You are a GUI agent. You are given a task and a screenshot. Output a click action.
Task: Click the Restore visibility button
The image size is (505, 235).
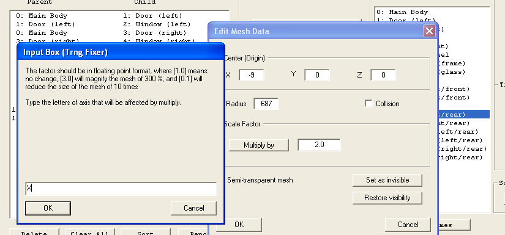(387, 198)
